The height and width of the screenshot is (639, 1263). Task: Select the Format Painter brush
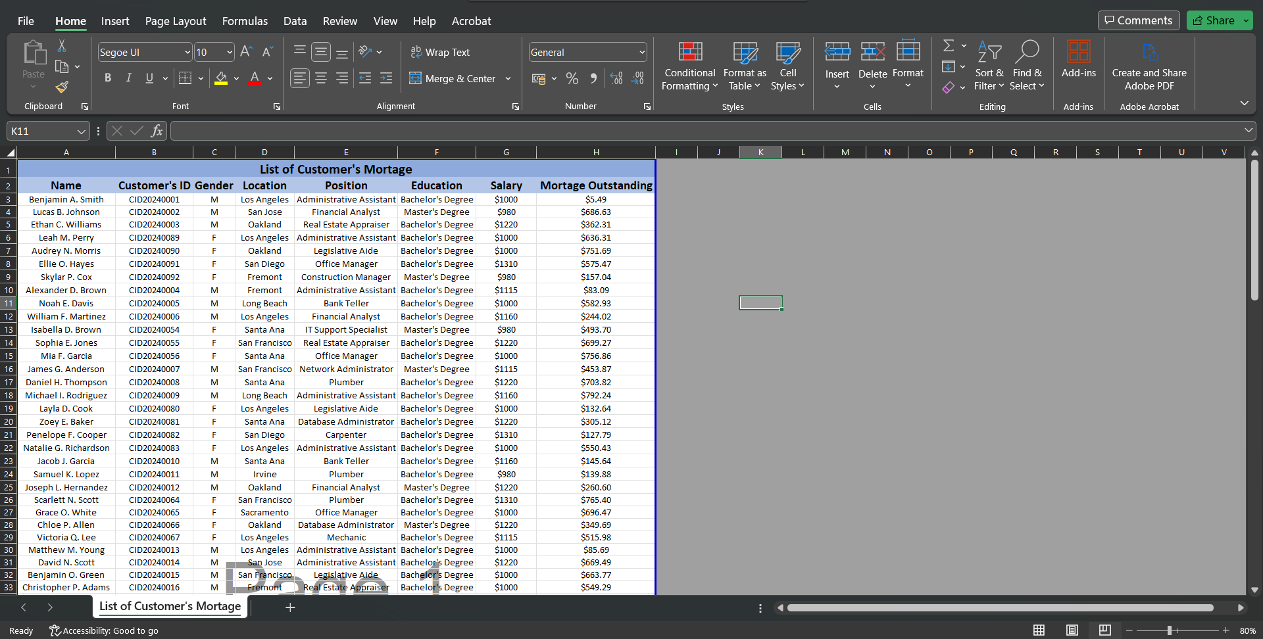(x=62, y=87)
